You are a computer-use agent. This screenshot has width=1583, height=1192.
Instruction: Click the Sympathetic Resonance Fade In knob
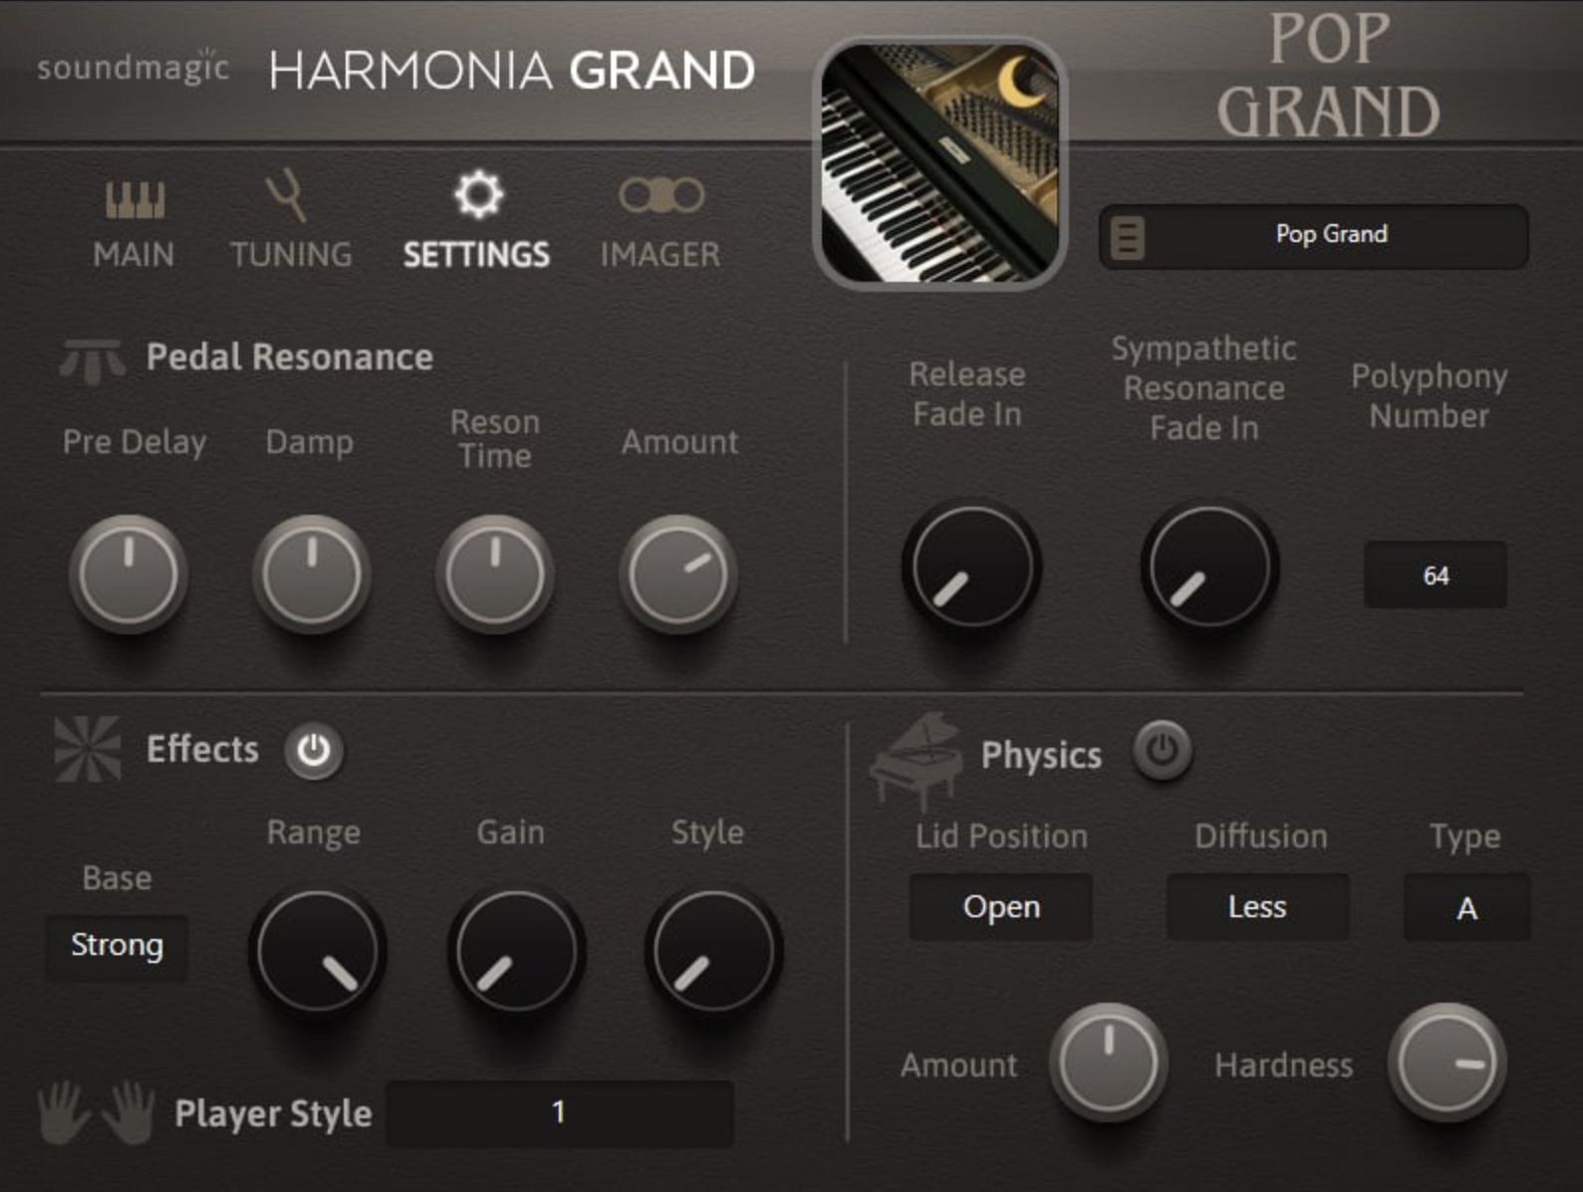point(1209,566)
